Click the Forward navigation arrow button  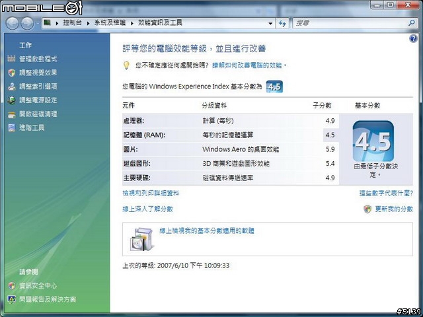click(27, 23)
